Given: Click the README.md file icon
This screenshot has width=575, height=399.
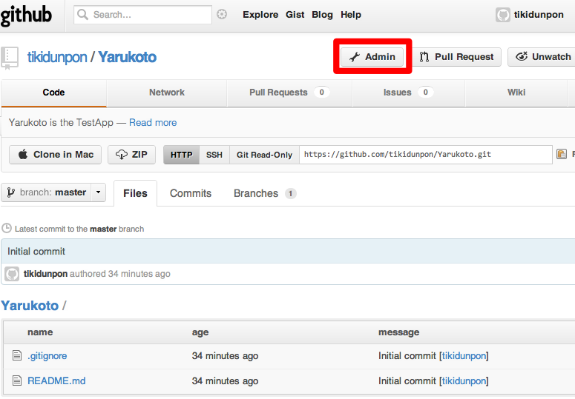Looking at the screenshot, I should (17, 380).
